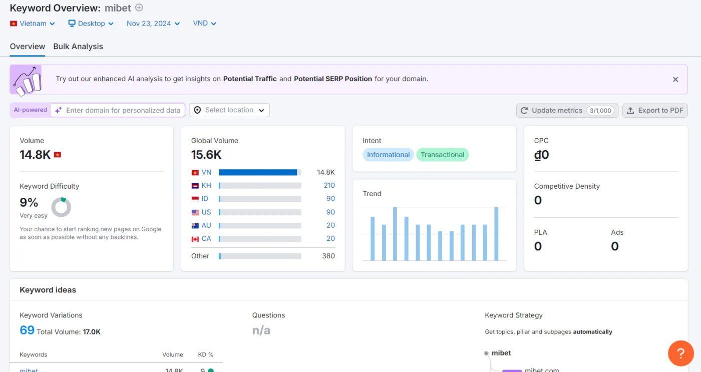
Task: Click the 14.8K volume value for VN
Action: (x=326, y=172)
